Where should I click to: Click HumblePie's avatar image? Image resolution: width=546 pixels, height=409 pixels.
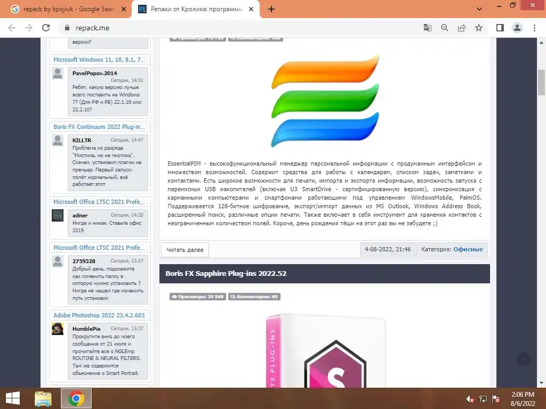[58, 329]
